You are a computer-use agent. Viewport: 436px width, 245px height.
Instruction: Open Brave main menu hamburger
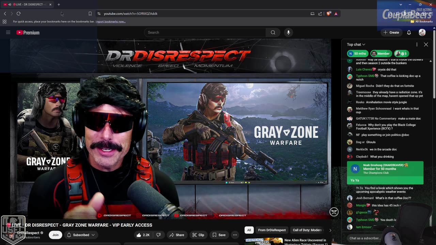pos(431,14)
